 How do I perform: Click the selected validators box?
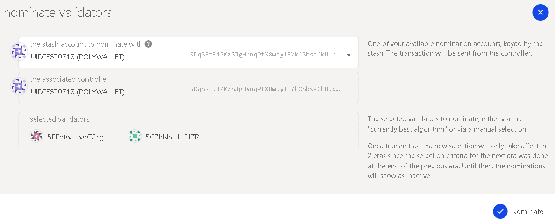click(x=188, y=131)
